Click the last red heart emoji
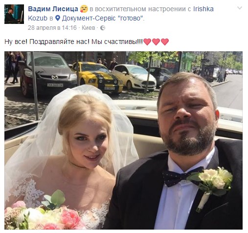Screen dimensions: 248x233 click(x=165, y=42)
